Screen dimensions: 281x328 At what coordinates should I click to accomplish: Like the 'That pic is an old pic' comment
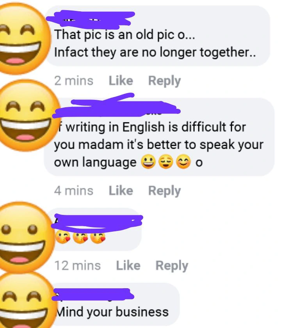click(x=121, y=81)
